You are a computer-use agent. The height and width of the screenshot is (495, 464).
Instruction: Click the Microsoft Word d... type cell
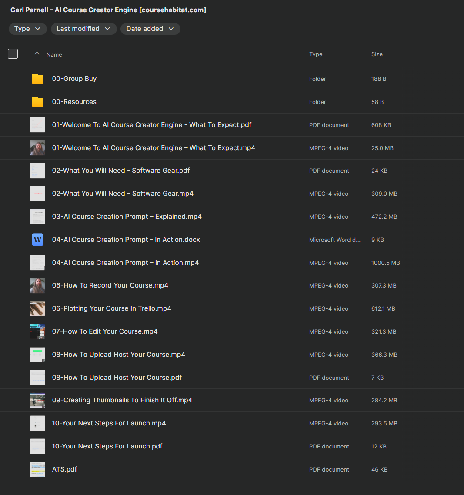coord(334,240)
